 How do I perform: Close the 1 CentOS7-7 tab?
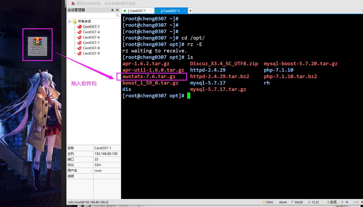click(x=151, y=11)
